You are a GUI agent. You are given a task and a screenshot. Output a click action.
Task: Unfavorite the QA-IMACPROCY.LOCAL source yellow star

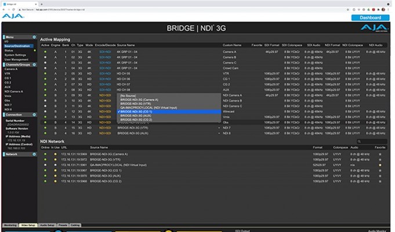click(380, 165)
